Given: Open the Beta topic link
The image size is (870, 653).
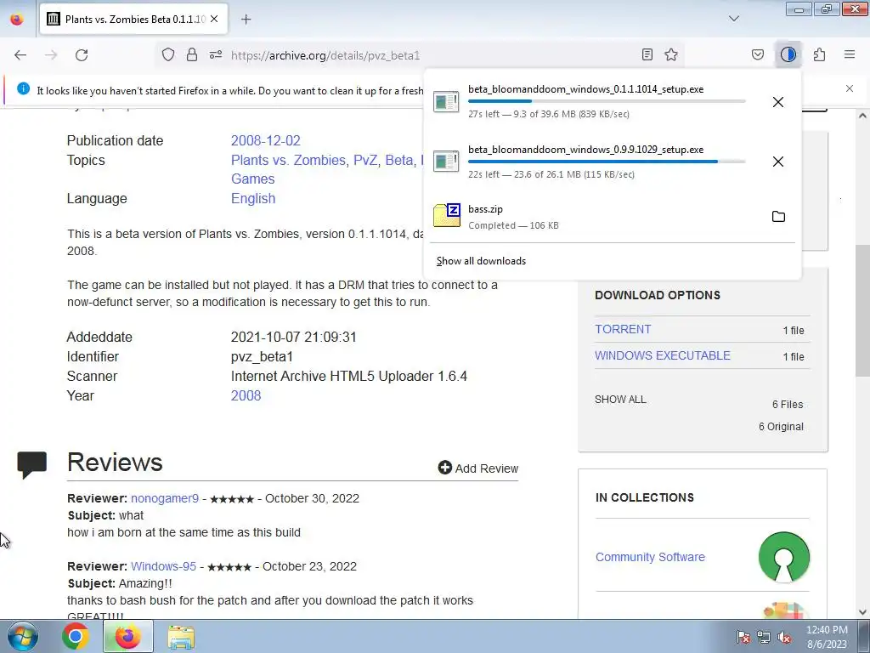Looking at the screenshot, I should click(399, 160).
